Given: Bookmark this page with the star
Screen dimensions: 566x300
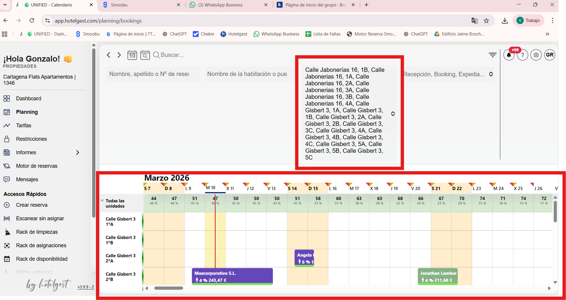Looking at the screenshot, I should point(486,21).
